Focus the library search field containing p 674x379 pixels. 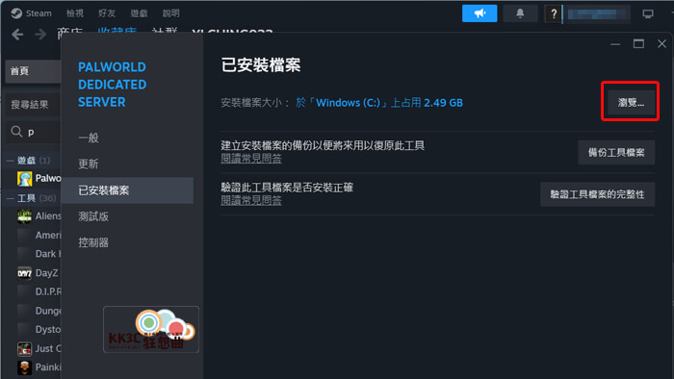pos(34,132)
